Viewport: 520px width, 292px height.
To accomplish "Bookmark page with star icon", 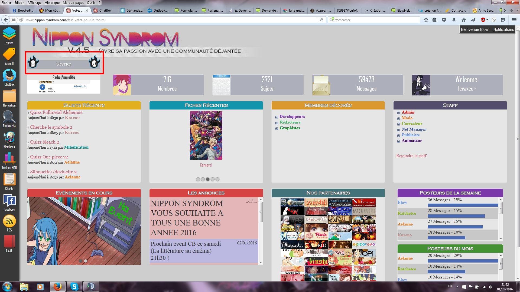I will pyautogui.click(x=426, y=20).
